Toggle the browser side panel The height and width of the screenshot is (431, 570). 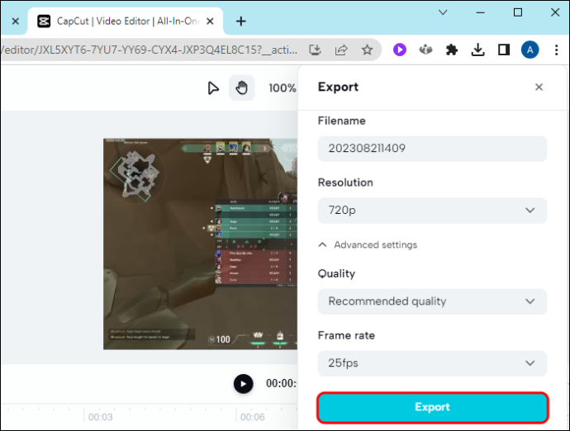click(x=503, y=50)
